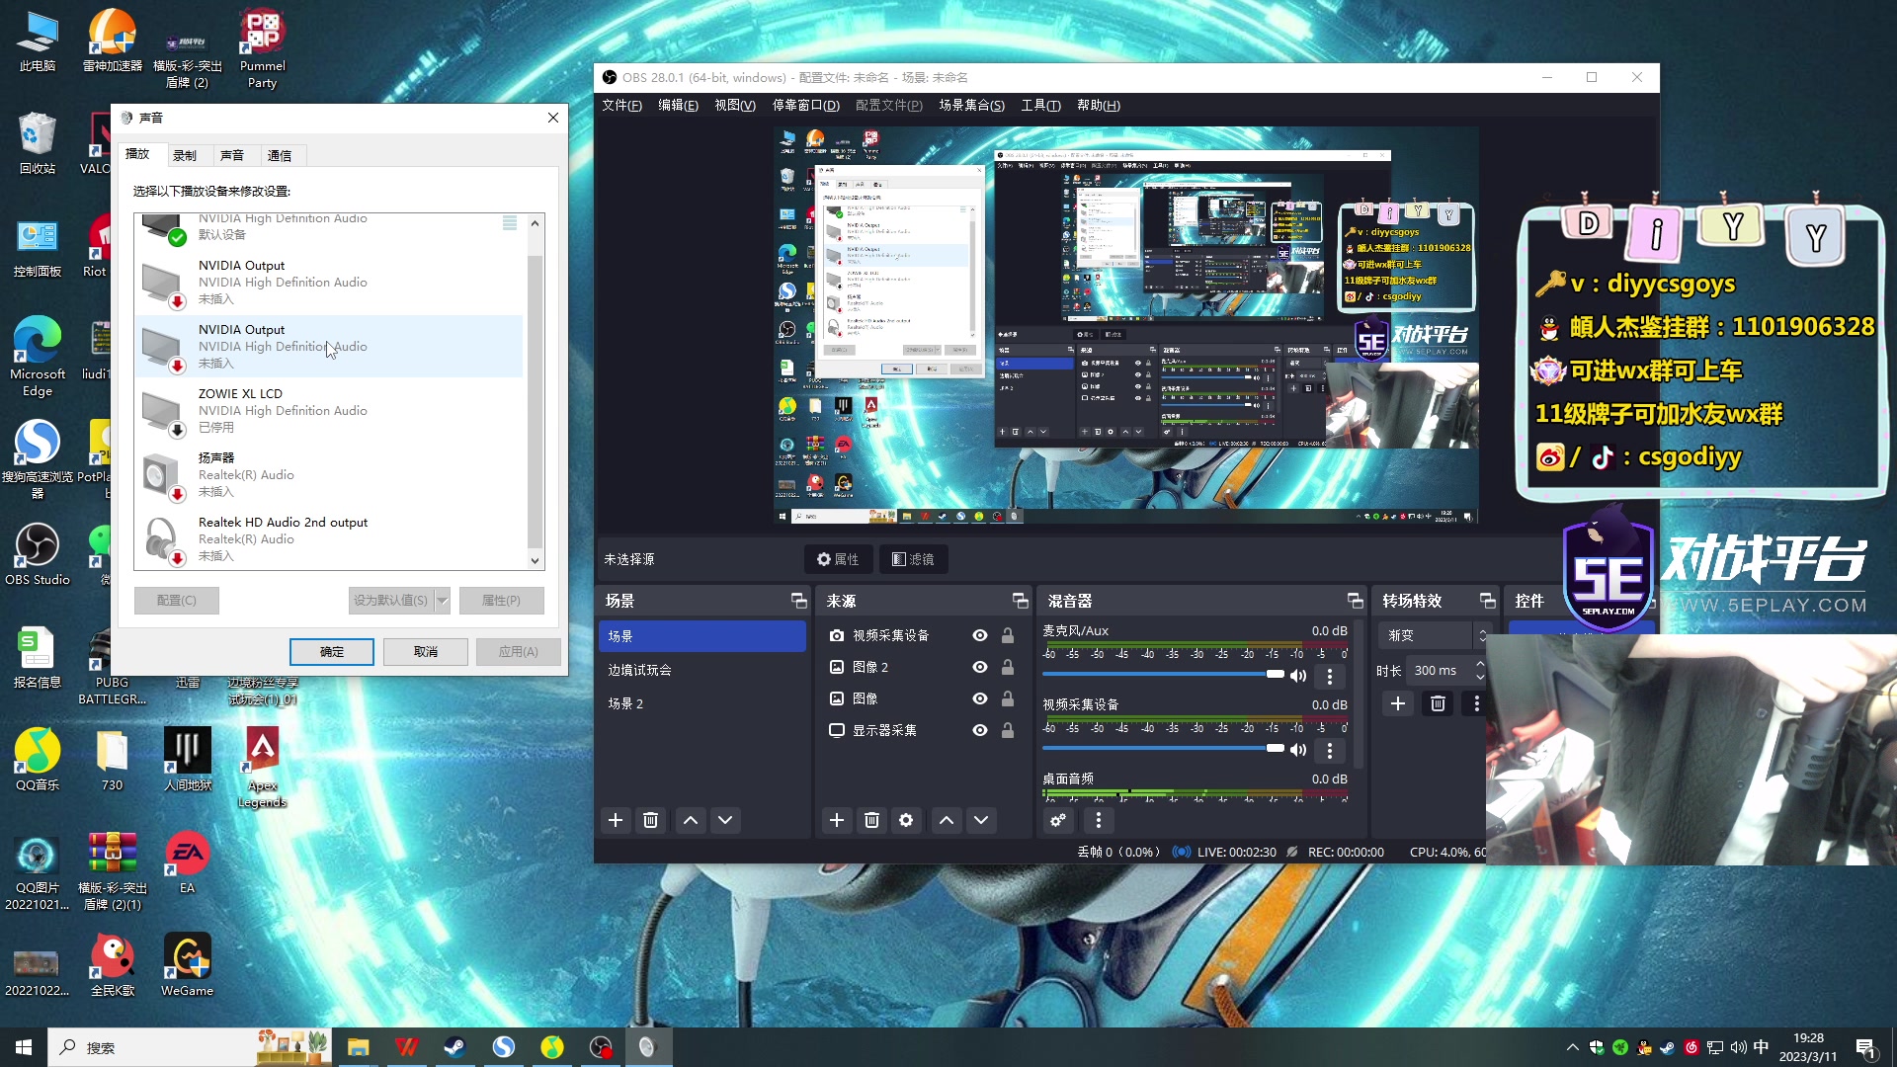The height and width of the screenshot is (1067, 1897).
Task: Click 确定 in the sound dialog
Action: click(x=332, y=652)
